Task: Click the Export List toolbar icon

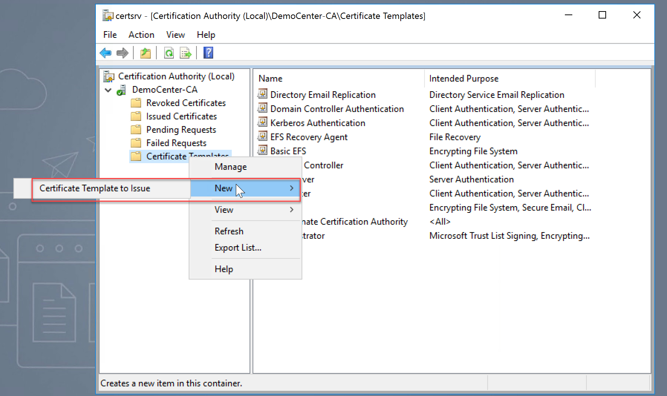Action: click(185, 53)
